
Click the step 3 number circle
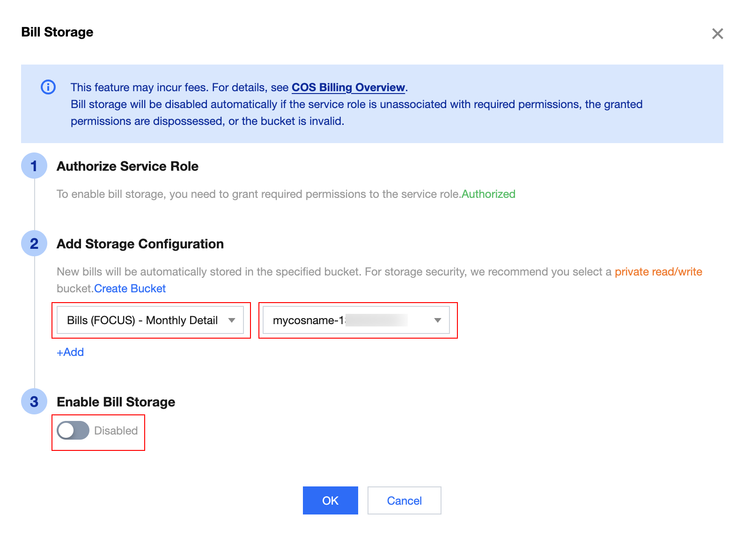tap(34, 402)
